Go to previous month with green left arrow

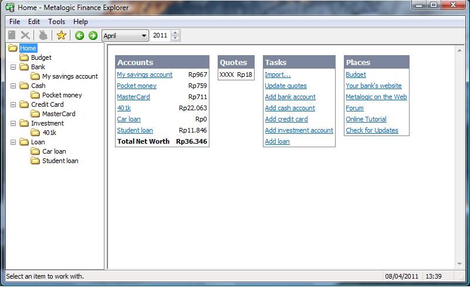[x=79, y=36]
